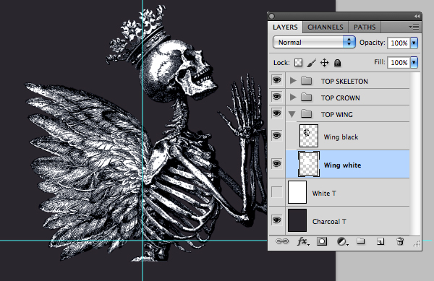Select the Charcoal T layer thumbnail

click(297, 220)
